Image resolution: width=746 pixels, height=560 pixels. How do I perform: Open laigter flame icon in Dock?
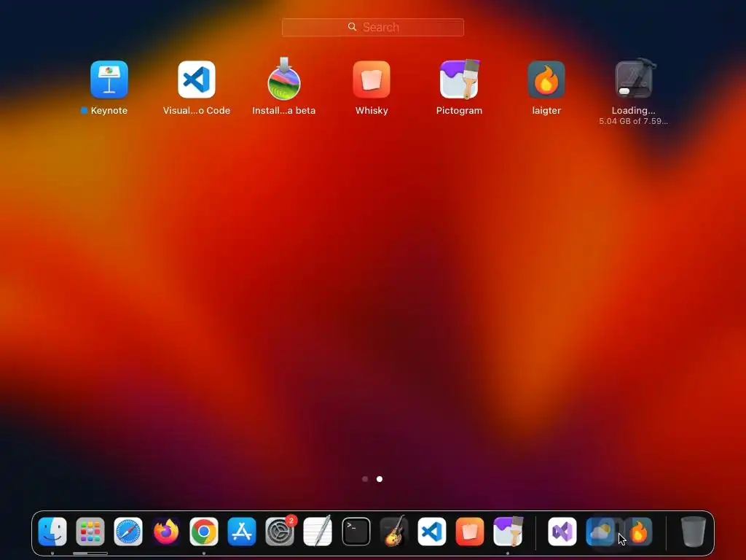pyautogui.click(x=638, y=532)
